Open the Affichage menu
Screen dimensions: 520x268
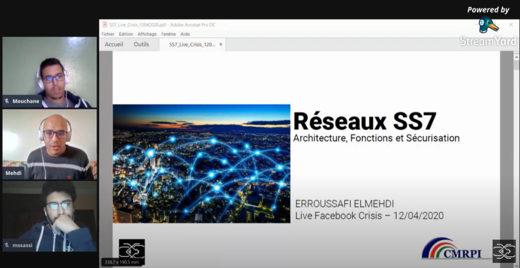point(147,34)
